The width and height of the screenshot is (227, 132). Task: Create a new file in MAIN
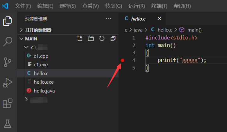pyautogui.click(x=80, y=39)
